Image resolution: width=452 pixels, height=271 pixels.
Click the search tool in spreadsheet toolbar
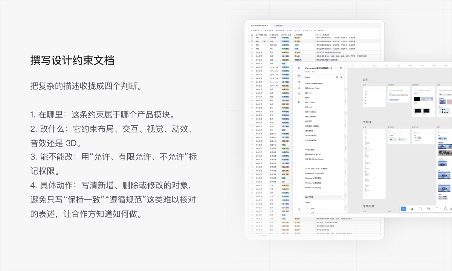[321, 30]
